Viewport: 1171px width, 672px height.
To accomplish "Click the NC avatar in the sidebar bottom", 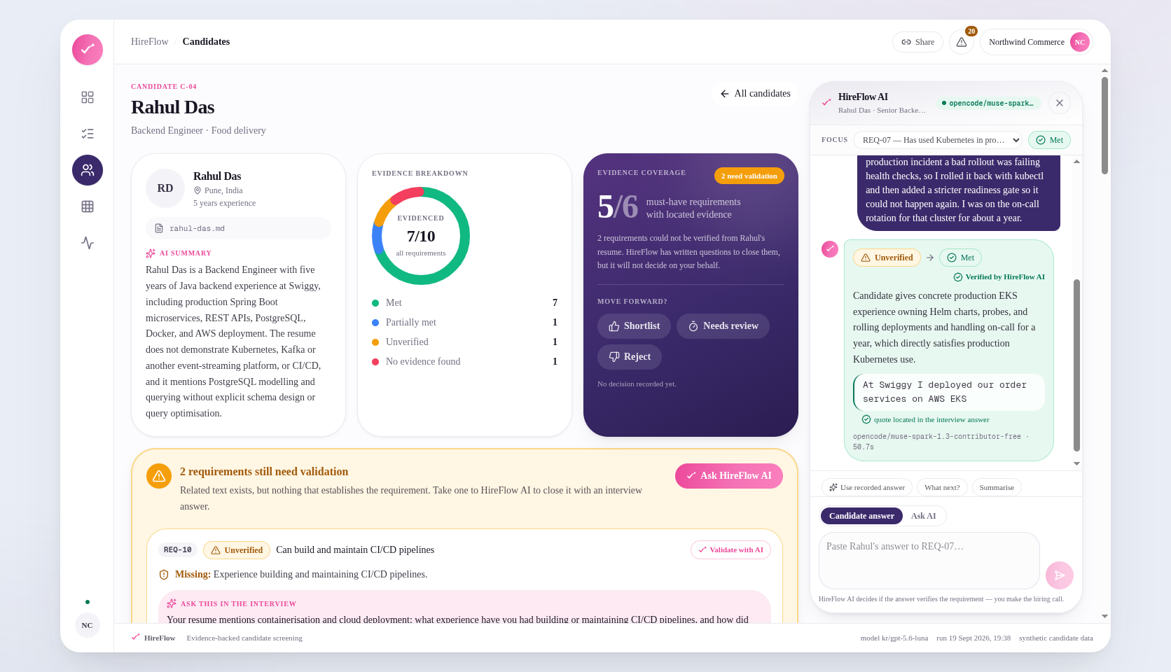I will coord(87,625).
